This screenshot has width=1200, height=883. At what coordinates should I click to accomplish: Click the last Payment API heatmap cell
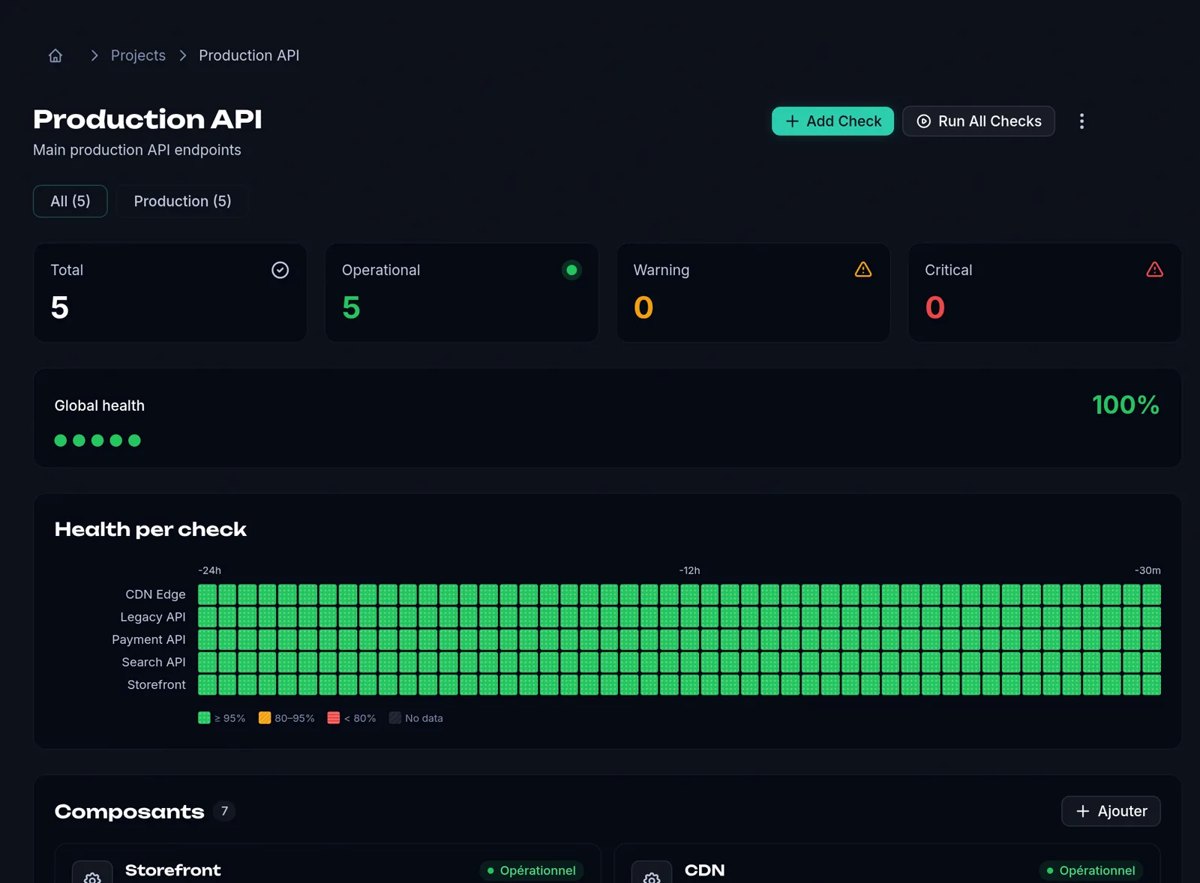tap(1152, 639)
